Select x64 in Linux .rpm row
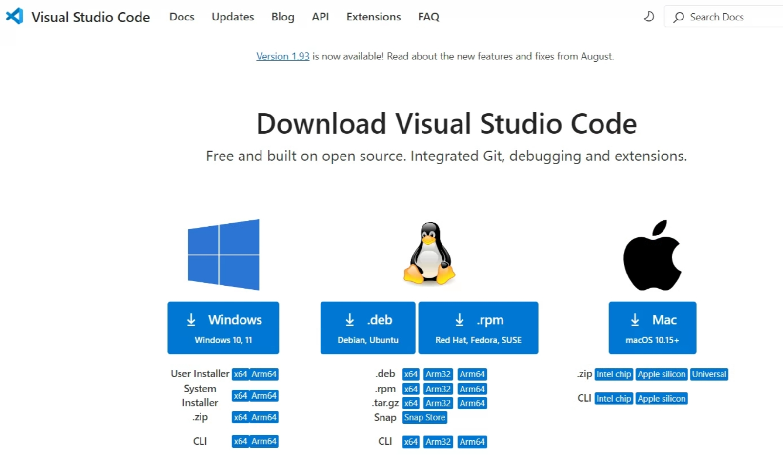The width and height of the screenshot is (783, 470). click(411, 389)
